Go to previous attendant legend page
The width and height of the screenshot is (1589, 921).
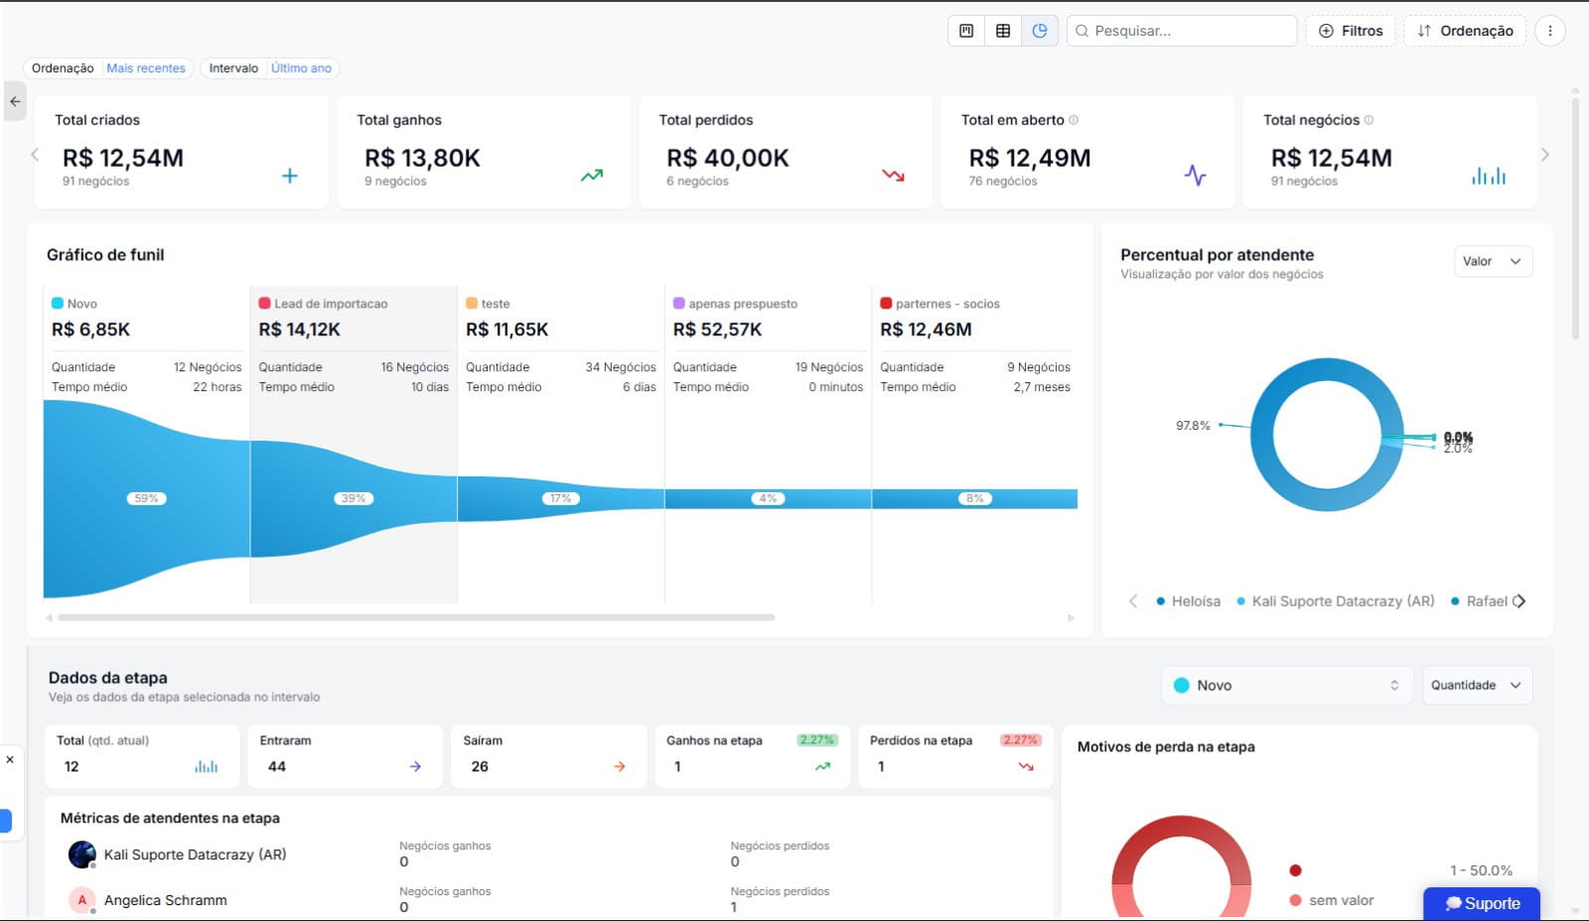(x=1133, y=601)
